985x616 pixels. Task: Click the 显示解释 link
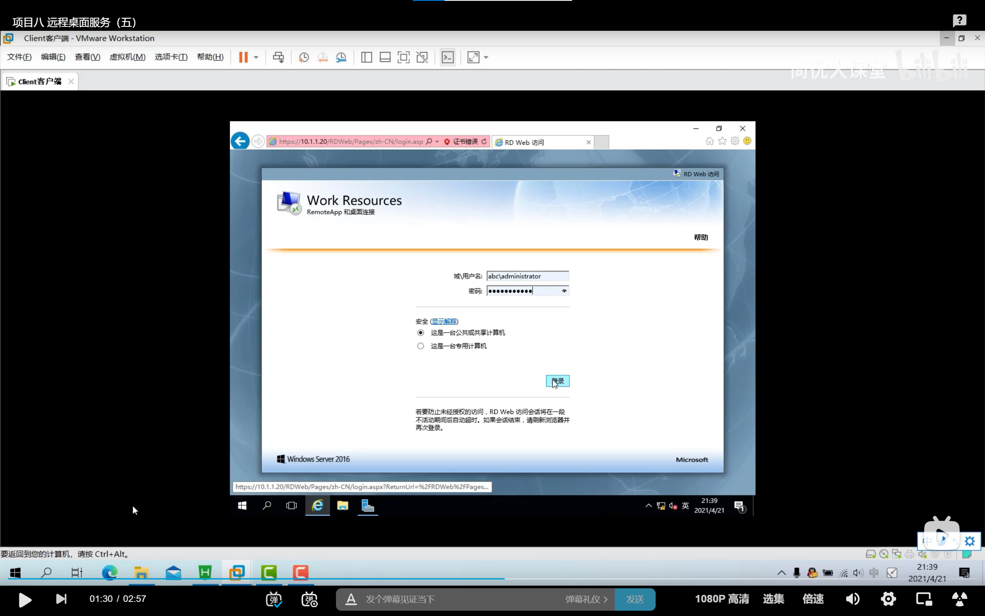pyautogui.click(x=444, y=321)
